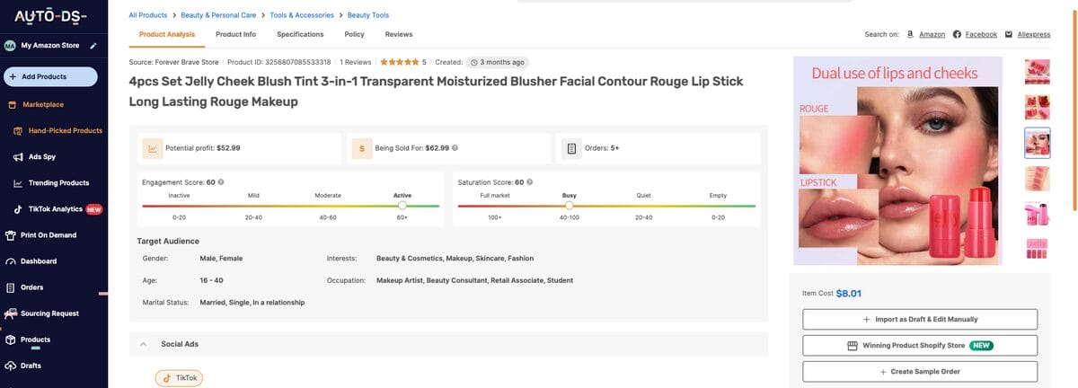Viewport: 1078px width, 388px height.
Task: Open Winning Product Shopify Store
Action: [x=920, y=345]
